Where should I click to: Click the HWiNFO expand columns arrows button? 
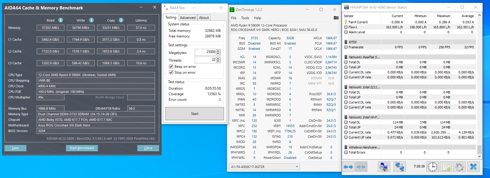pos(348,167)
